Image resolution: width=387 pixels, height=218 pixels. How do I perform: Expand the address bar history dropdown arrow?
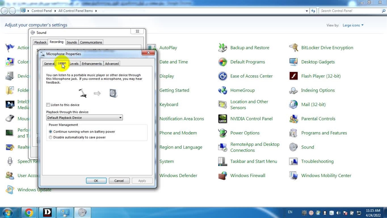[x=307, y=11]
